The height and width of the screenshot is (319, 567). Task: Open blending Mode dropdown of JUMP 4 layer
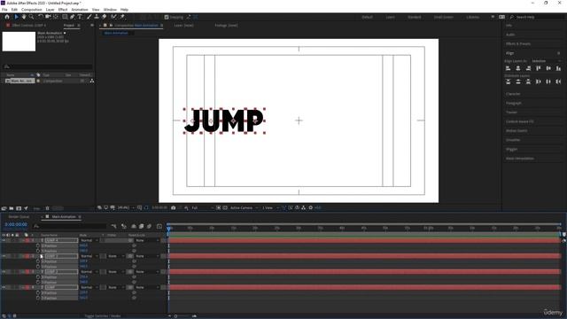pos(89,240)
